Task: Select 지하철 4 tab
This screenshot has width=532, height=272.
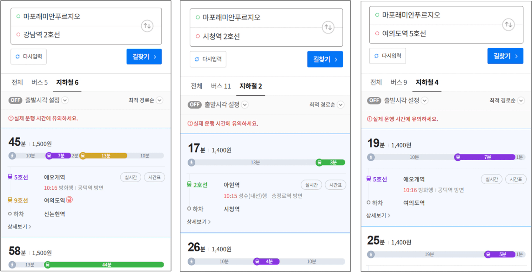Action: (427, 82)
